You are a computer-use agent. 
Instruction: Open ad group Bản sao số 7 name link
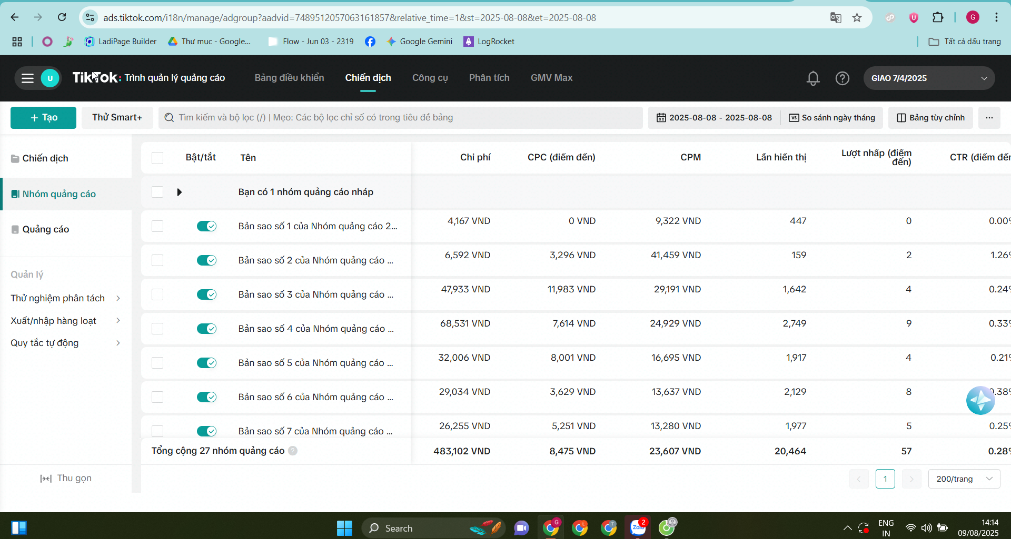(315, 431)
